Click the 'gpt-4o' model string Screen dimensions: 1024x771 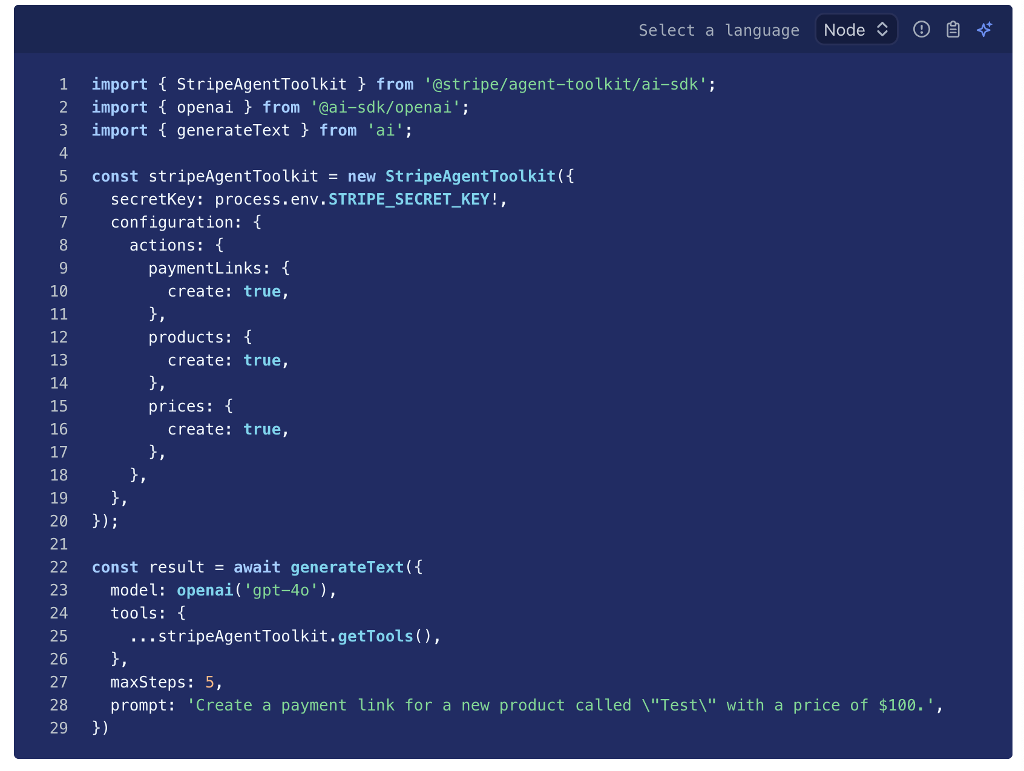[281, 590]
